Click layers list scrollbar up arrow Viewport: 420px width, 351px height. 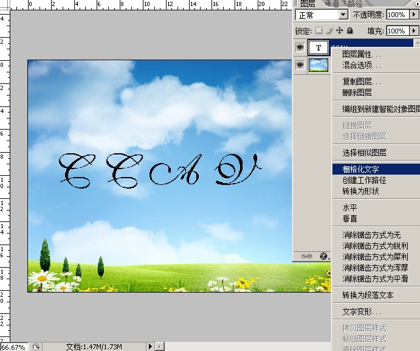click(418, 43)
